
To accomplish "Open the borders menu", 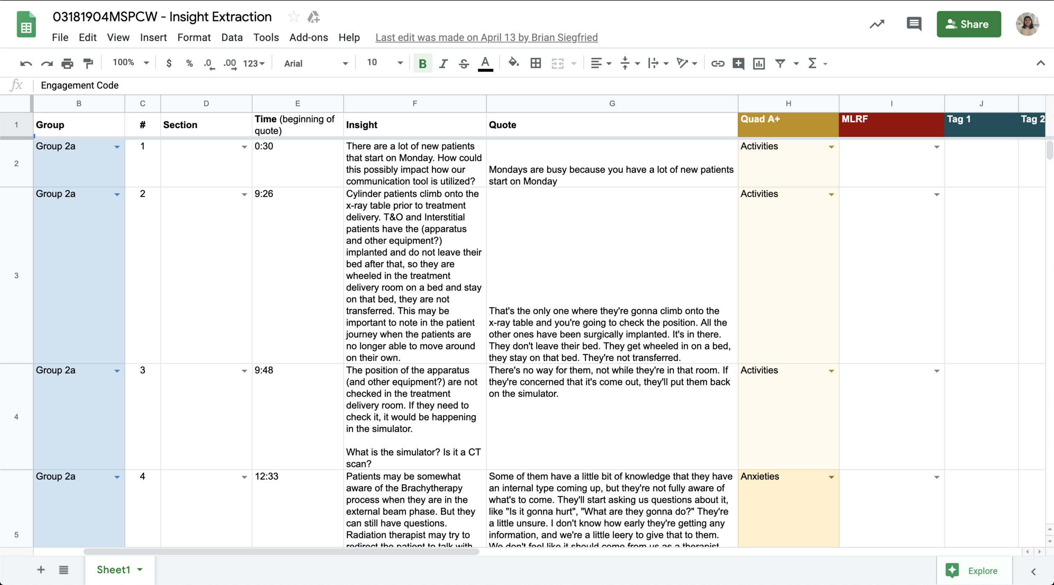I will pos(535,63).
